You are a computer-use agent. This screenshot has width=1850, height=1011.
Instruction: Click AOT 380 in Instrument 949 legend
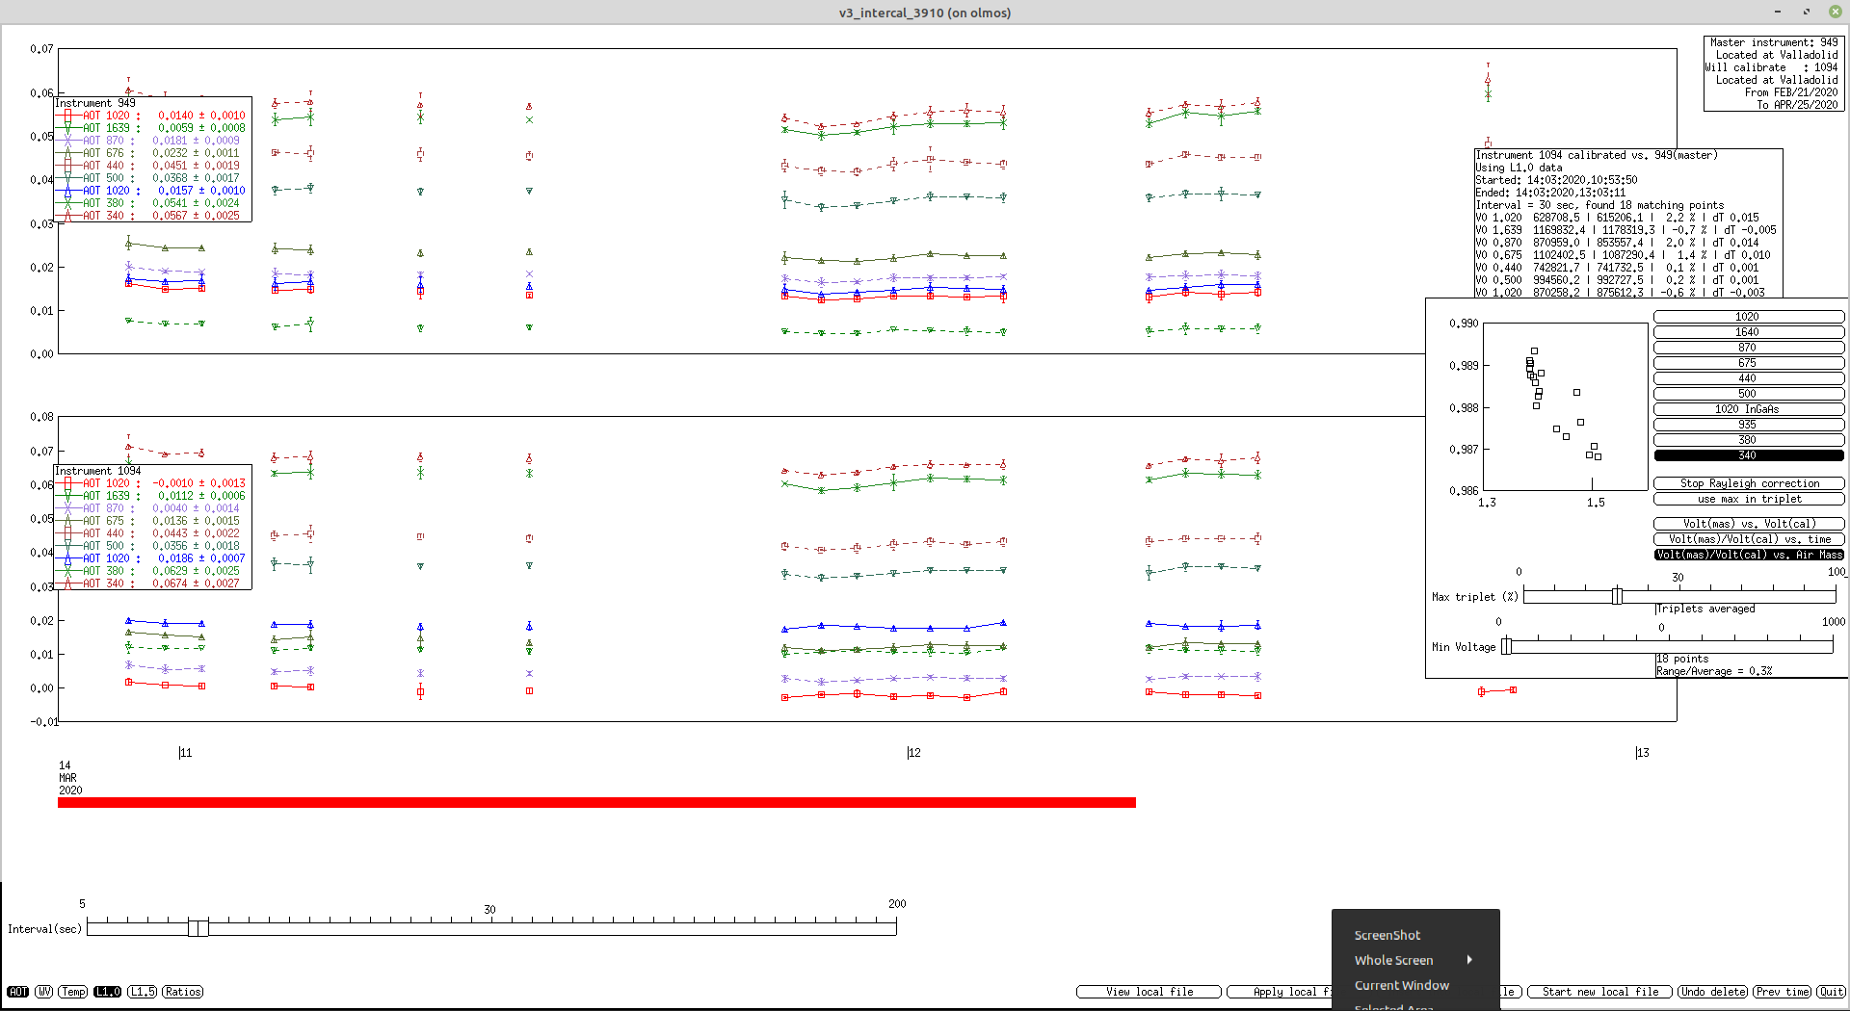coord(150,203)
